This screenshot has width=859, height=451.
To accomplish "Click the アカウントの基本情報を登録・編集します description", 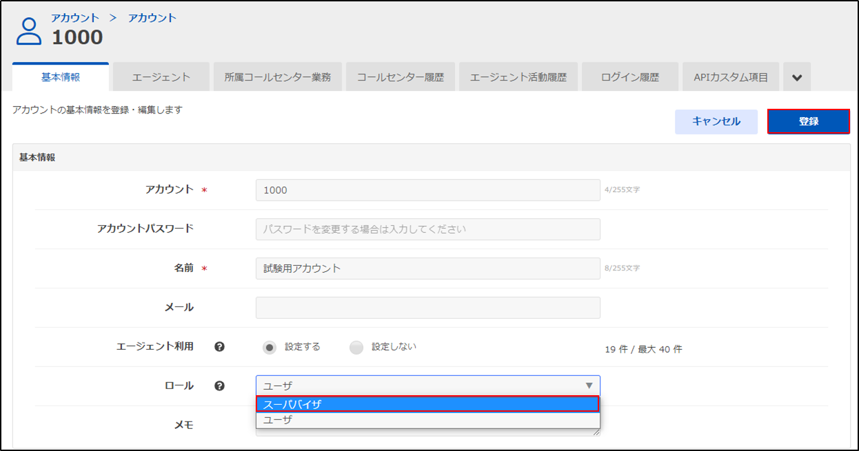I will (97, 109).
